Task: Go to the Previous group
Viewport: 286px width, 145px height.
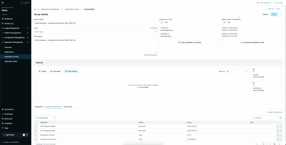Action: coord(270,9)
